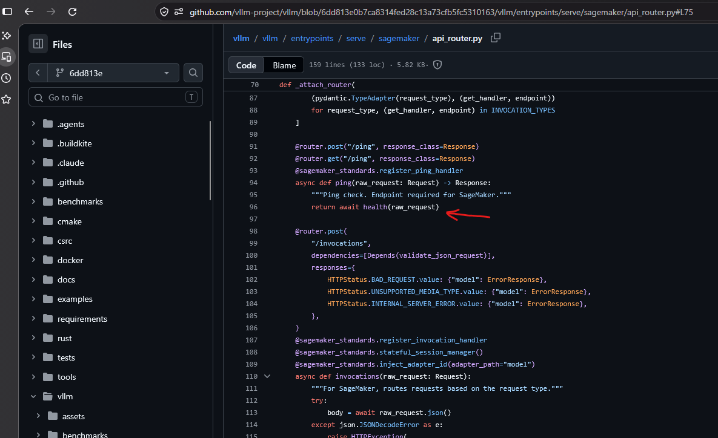
Task: Open the file search magnifier button
Action: pyautogui.click(x=193, y=73)
